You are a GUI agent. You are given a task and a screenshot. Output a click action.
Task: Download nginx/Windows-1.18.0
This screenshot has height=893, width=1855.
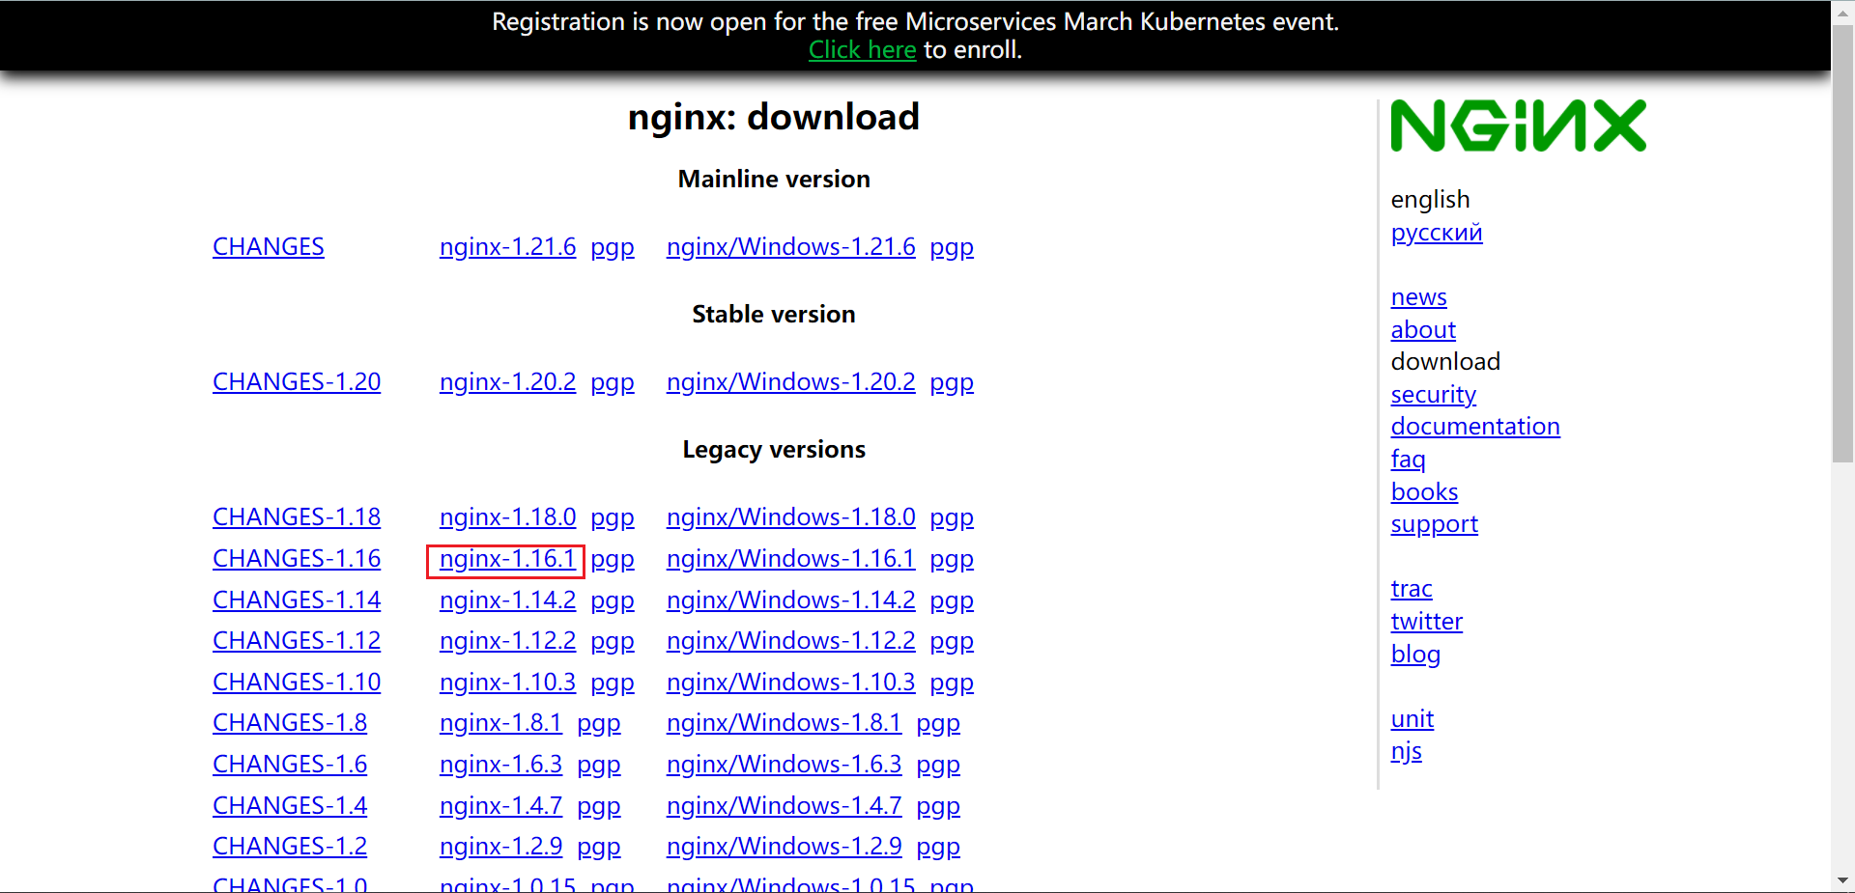coord(790,516)
